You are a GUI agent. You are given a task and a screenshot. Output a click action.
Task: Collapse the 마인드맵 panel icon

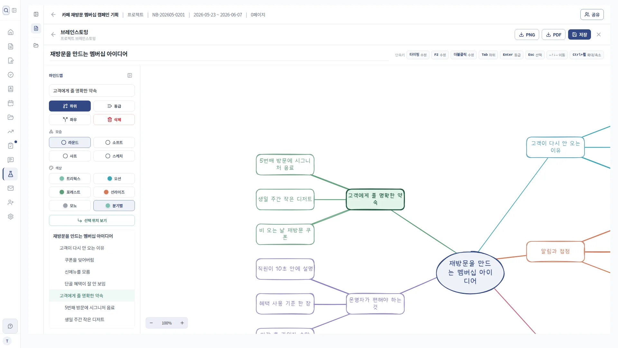[x=130, y=75]
